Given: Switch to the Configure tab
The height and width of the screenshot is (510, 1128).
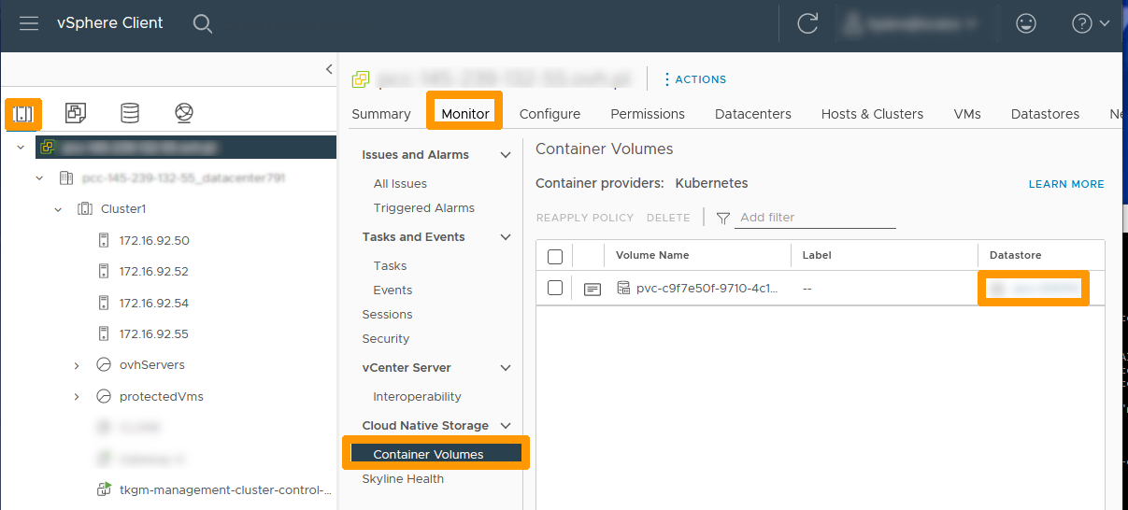Looking at the screenshot, I should tap(550, 114).
